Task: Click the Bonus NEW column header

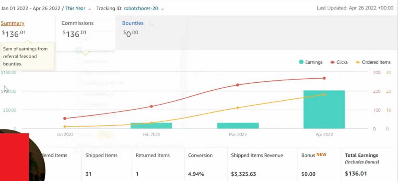Action: tap(314, 155)
